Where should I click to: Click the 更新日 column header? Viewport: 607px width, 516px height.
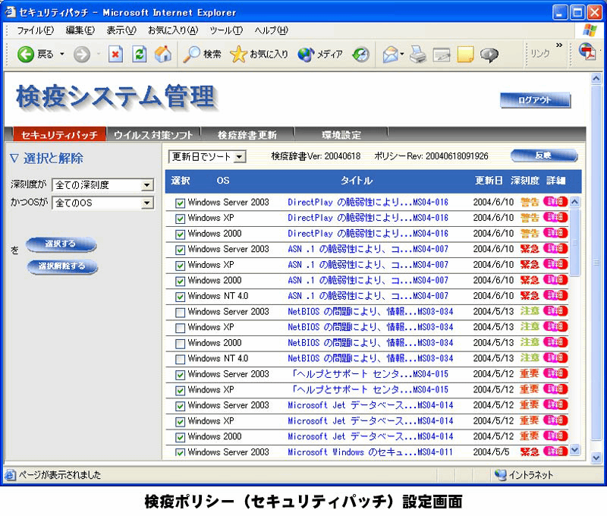coord(489,181)
